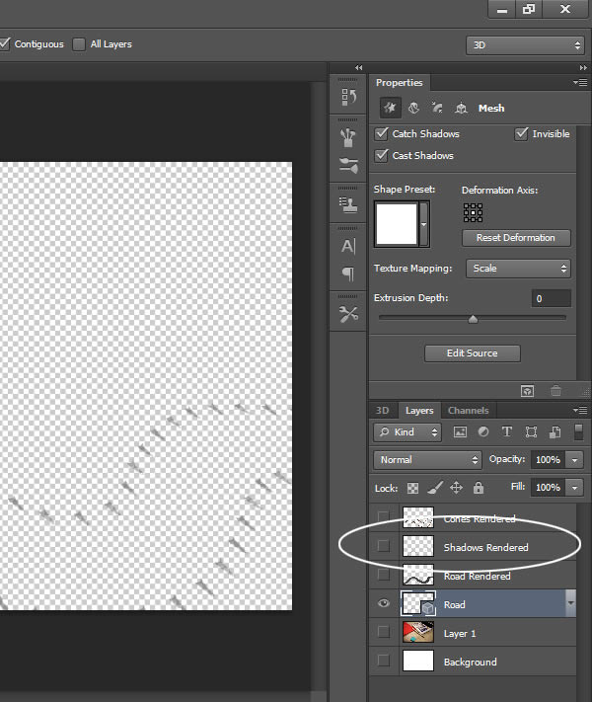Enable the All Layers checkbox

pos(79,43)
